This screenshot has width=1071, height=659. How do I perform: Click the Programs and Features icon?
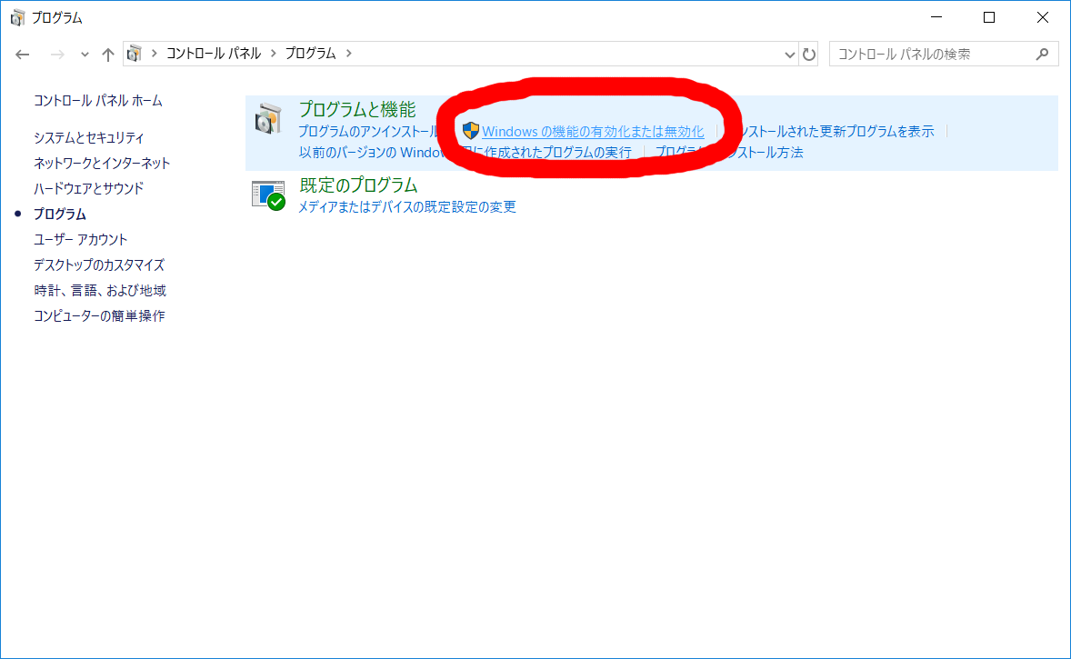click(x=268, y=118)
